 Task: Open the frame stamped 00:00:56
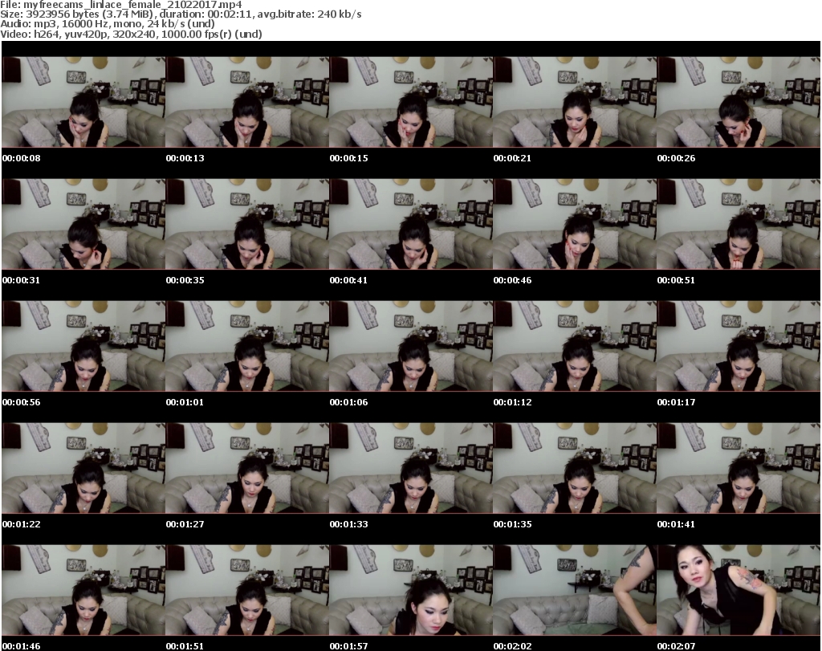83,346
